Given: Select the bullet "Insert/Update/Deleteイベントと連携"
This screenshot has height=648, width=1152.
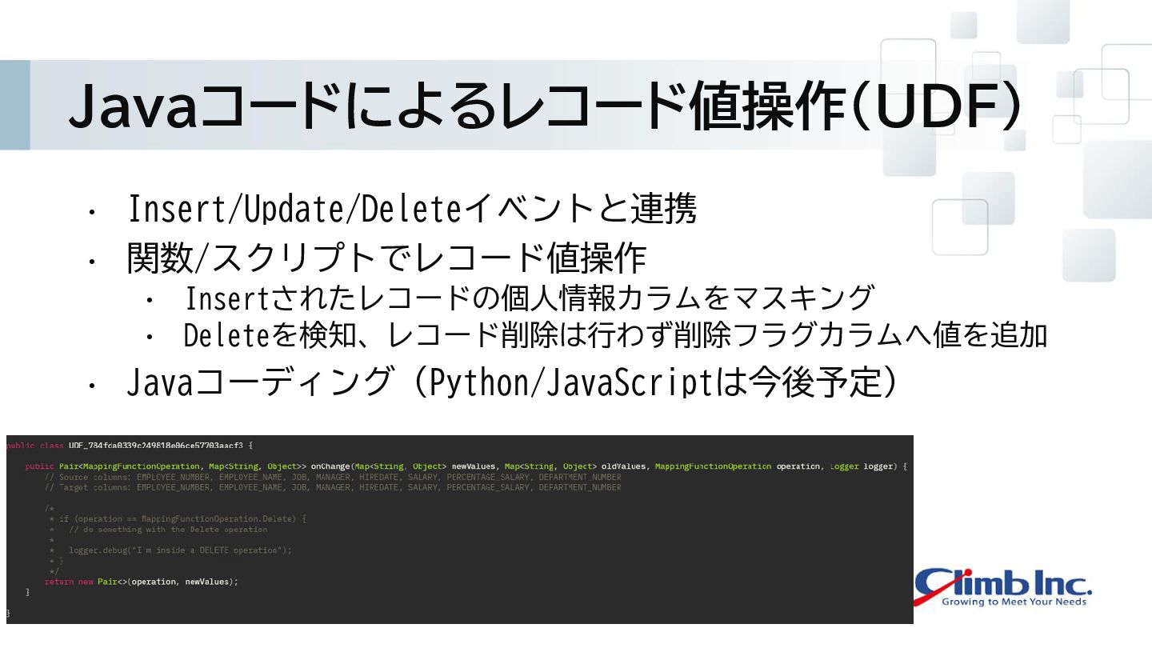Looking at the screenshot, I should [412, 210].
